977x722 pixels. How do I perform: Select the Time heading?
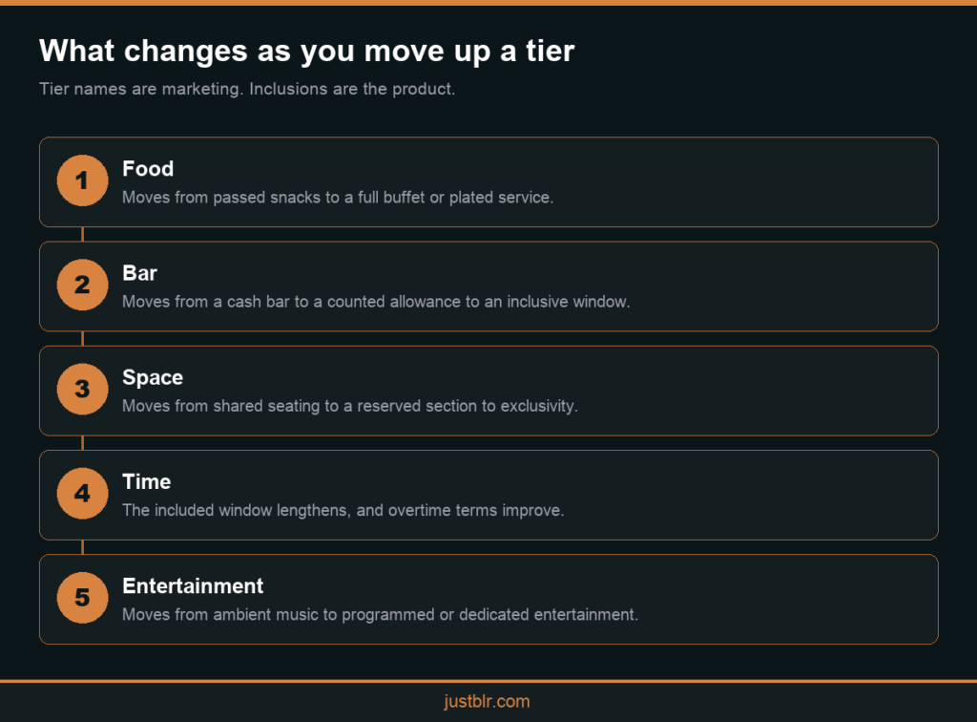coord(146,481)
